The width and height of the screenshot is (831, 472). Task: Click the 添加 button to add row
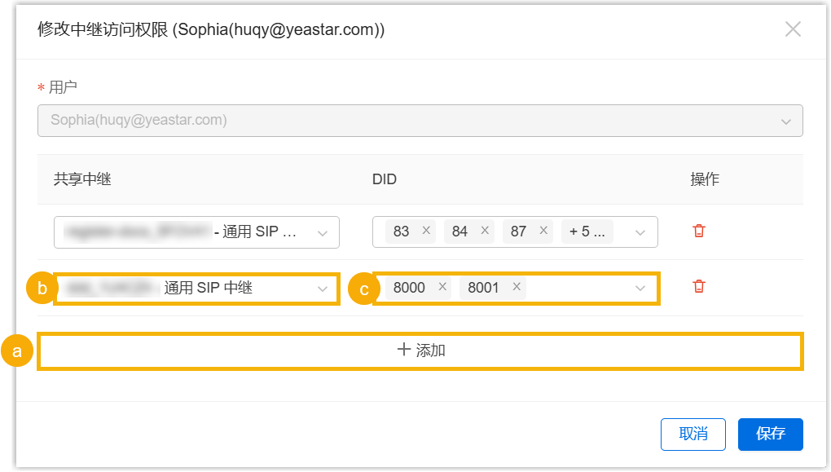tap(420, 351)
